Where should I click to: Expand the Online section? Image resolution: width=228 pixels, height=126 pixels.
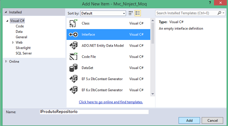tap(6, 61)
